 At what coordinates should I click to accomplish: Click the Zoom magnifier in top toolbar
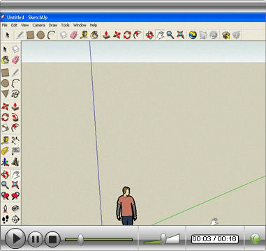(170, 35)
